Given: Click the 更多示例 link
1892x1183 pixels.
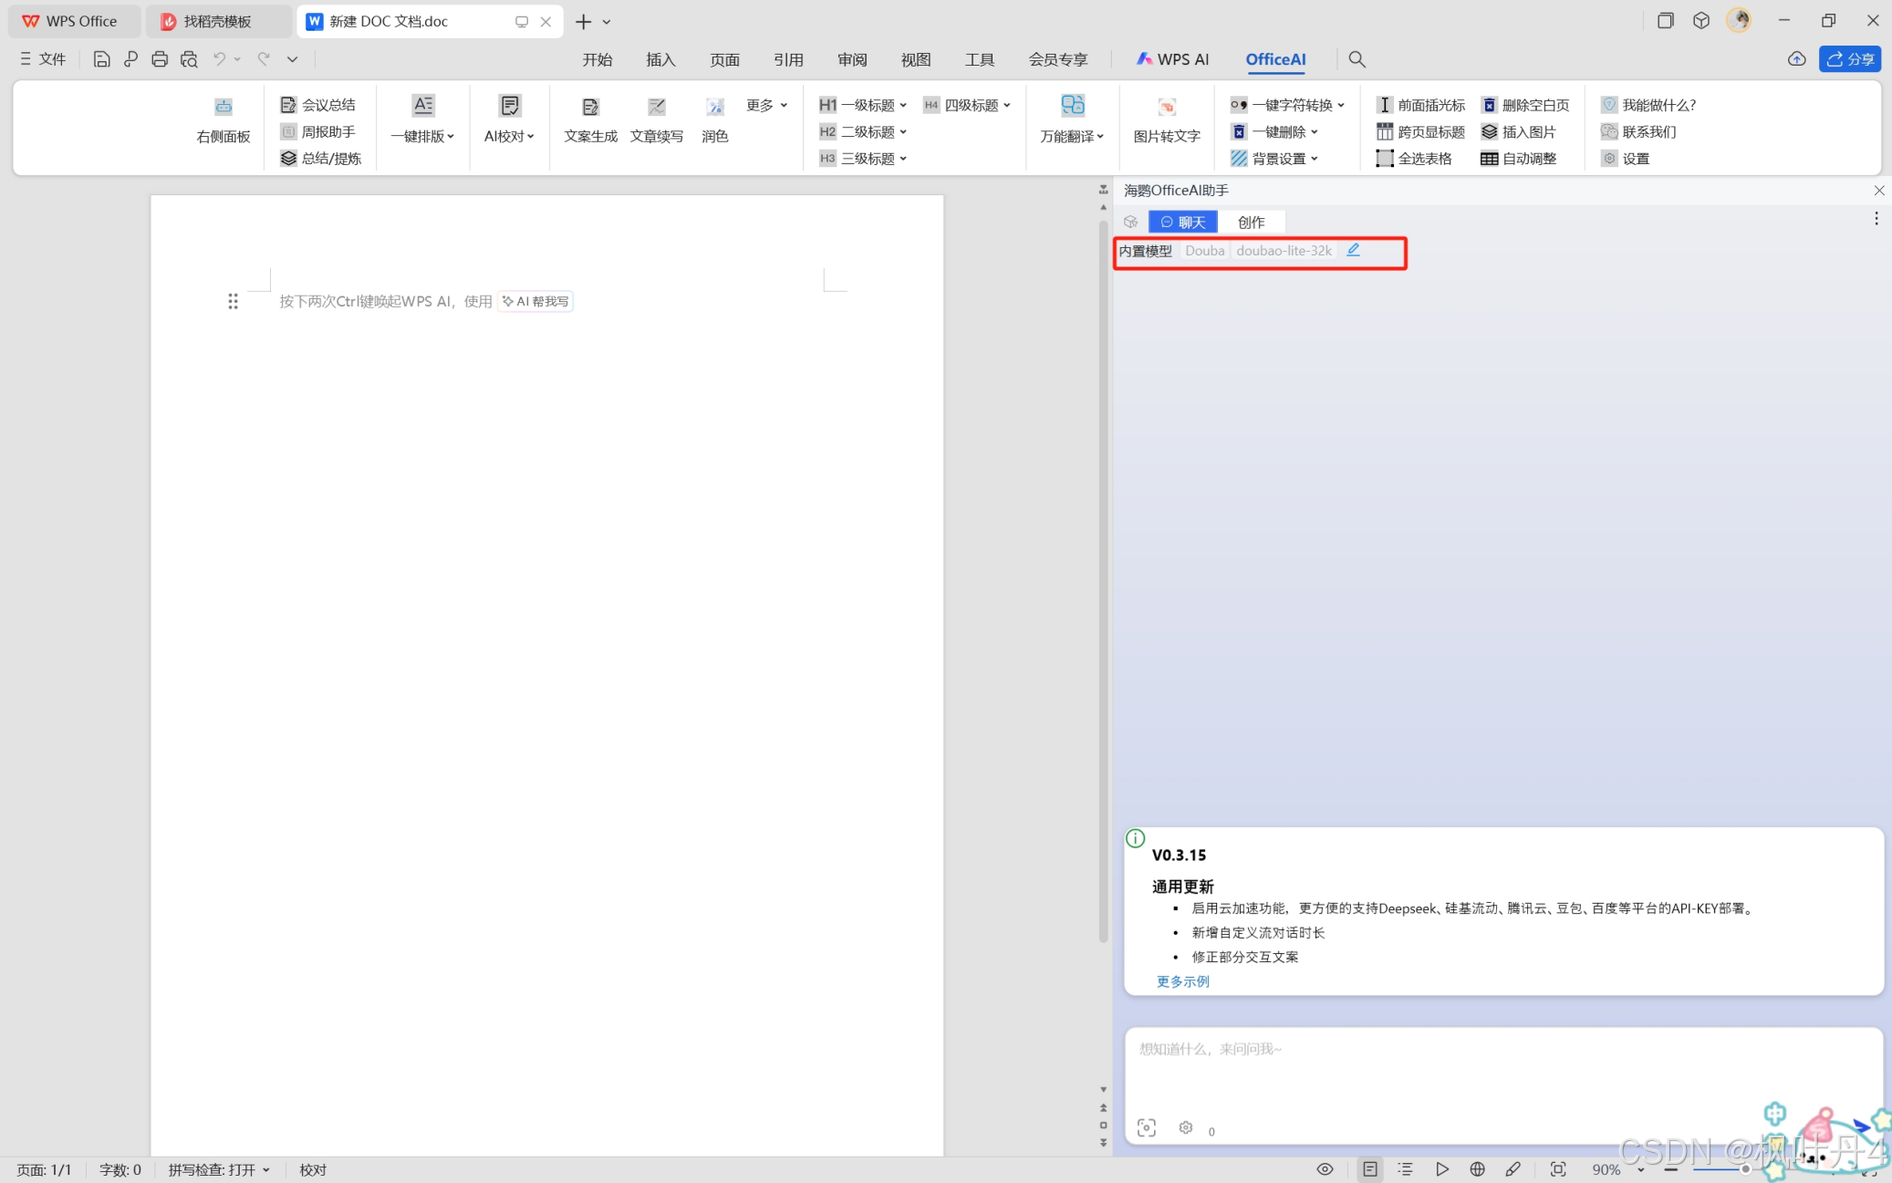Looking at the screenshot, I should pos(1182,981).
